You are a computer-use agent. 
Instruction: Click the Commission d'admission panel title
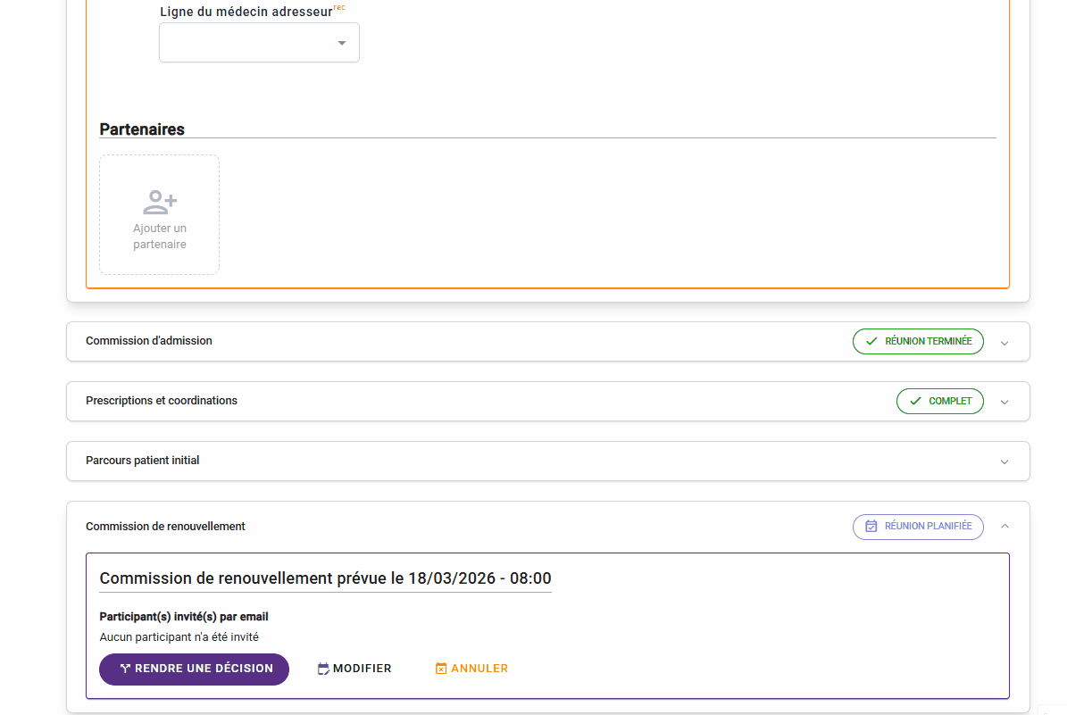coord(149,341)
